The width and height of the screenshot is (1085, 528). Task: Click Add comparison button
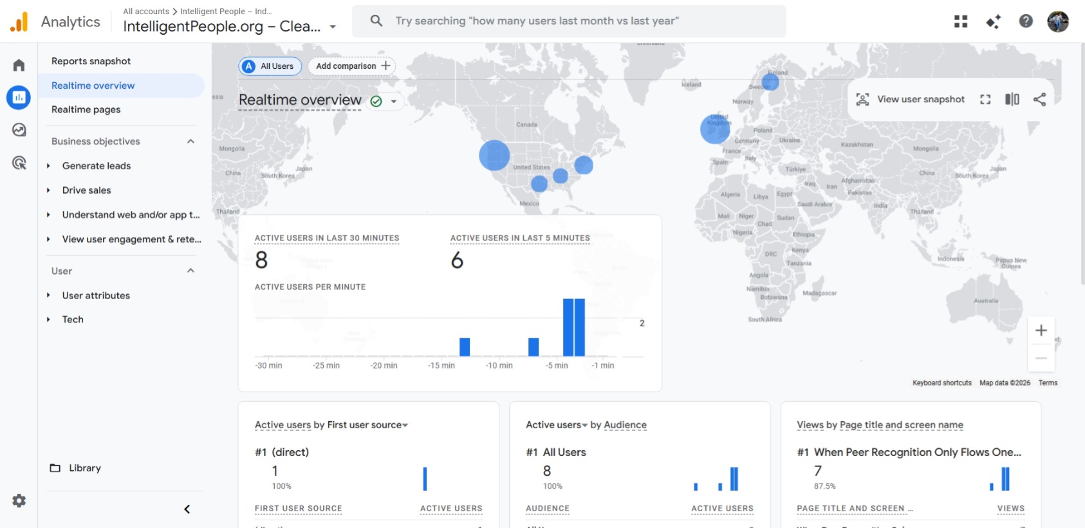click(352, 66)
